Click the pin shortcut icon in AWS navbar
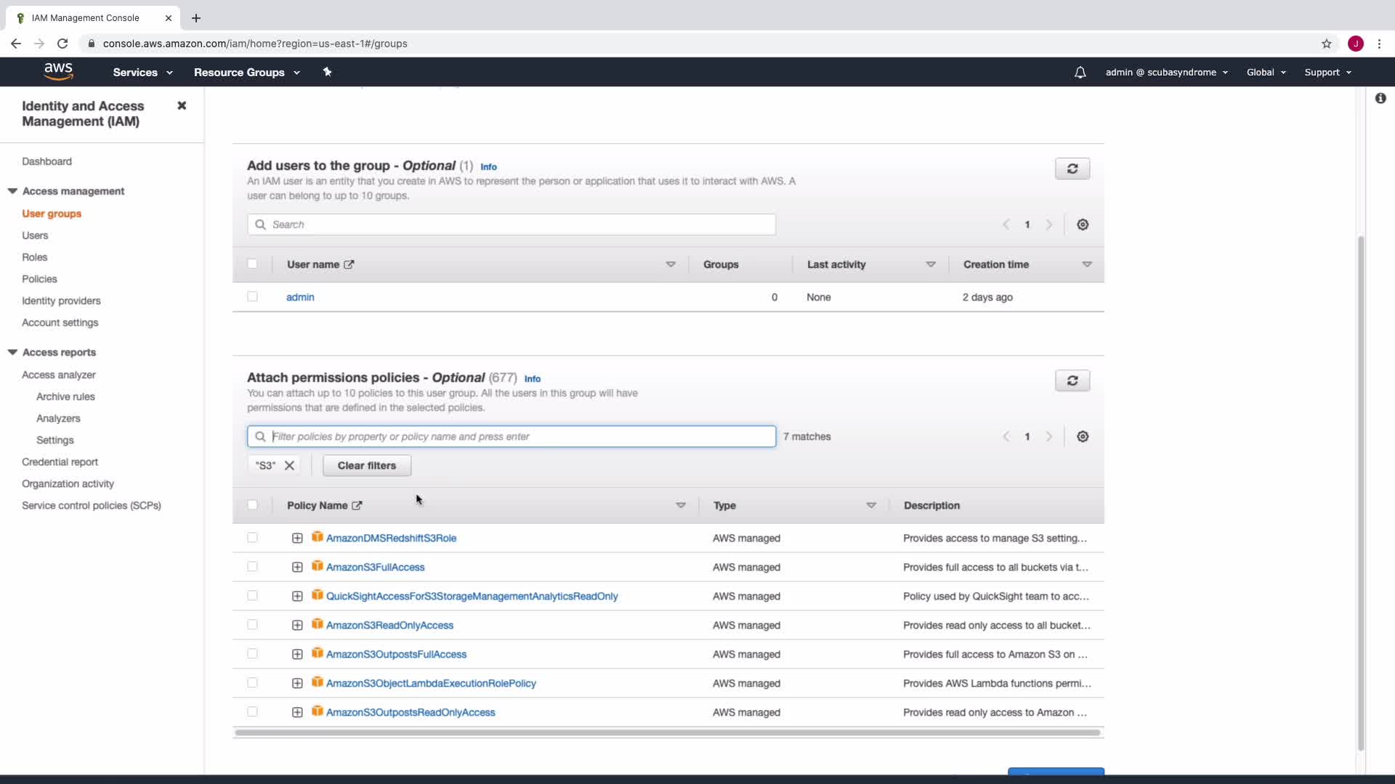The width and height of the screenshot is (1395, 784). [327, 72]
